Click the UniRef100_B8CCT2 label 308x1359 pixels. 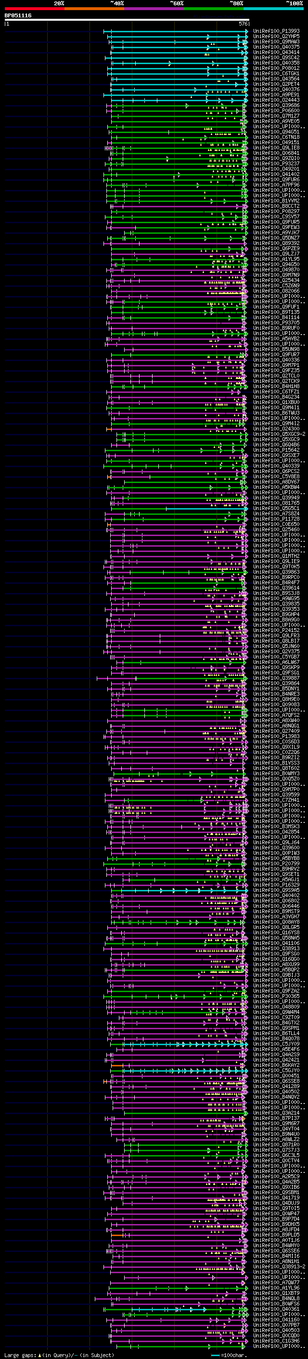[276, 206]
